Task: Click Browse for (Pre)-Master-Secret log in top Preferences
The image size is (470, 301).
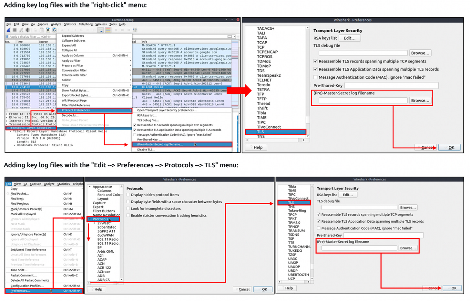Action: coord(420,101)
